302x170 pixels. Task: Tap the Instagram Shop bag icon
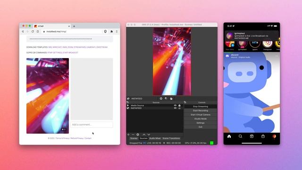tap(263, 136)
